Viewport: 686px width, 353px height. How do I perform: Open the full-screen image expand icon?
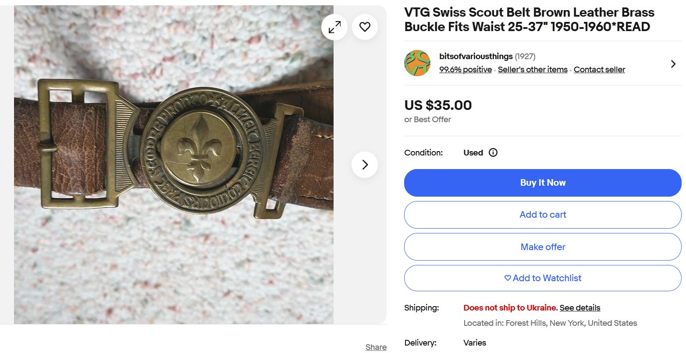(334, 27)
